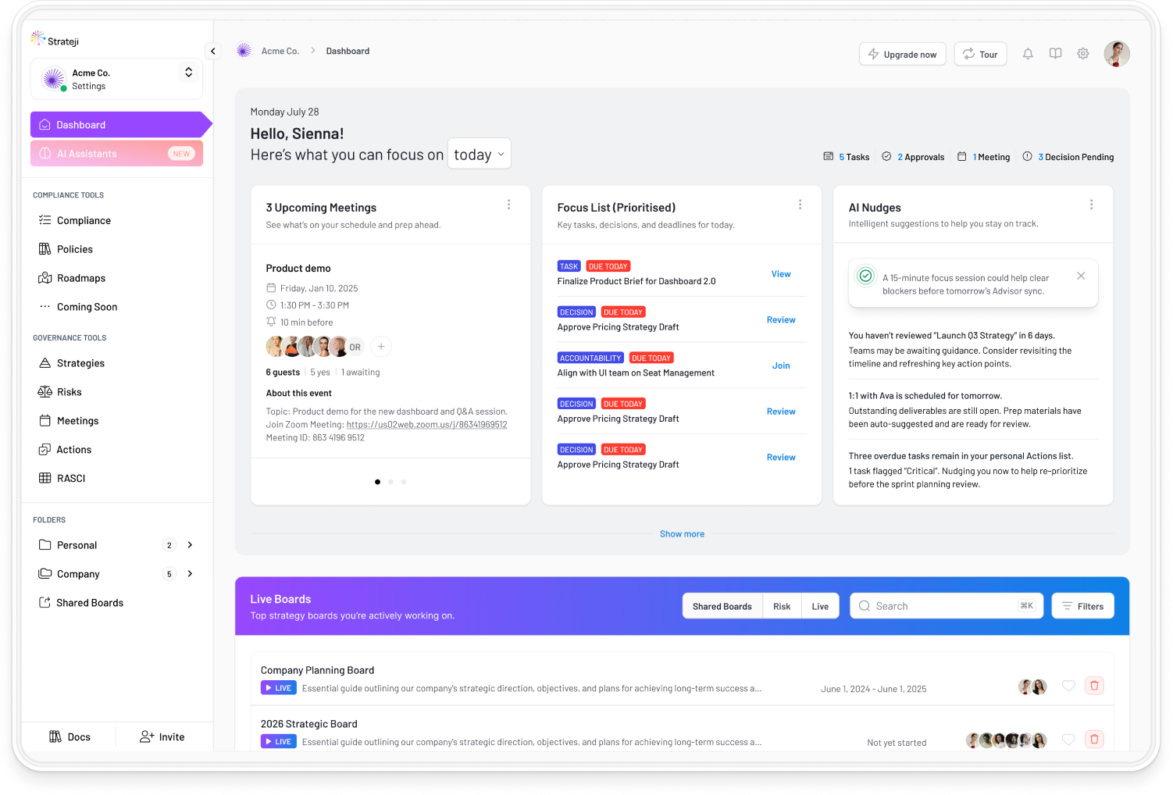Open AI Nudges three-dot options menu
This screenshot has height=795, width=1173.
[1091, 205]
